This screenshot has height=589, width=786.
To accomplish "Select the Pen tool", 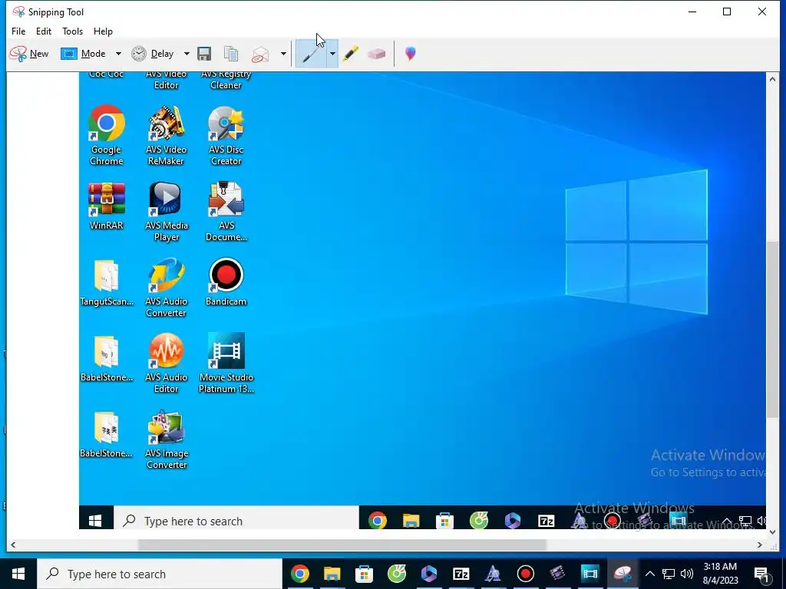I will 312,54.
